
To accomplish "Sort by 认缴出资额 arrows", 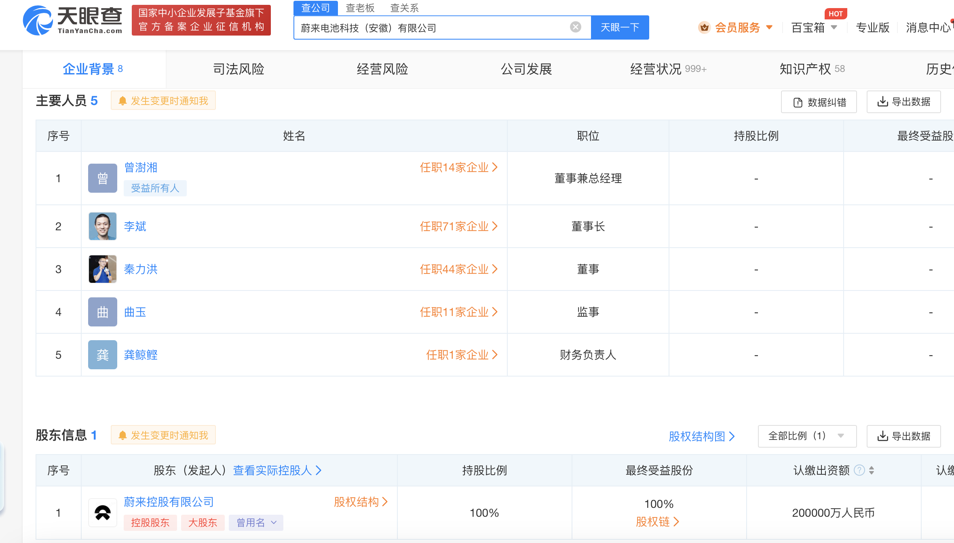I will pyautogui.click(x=872, y=470).
